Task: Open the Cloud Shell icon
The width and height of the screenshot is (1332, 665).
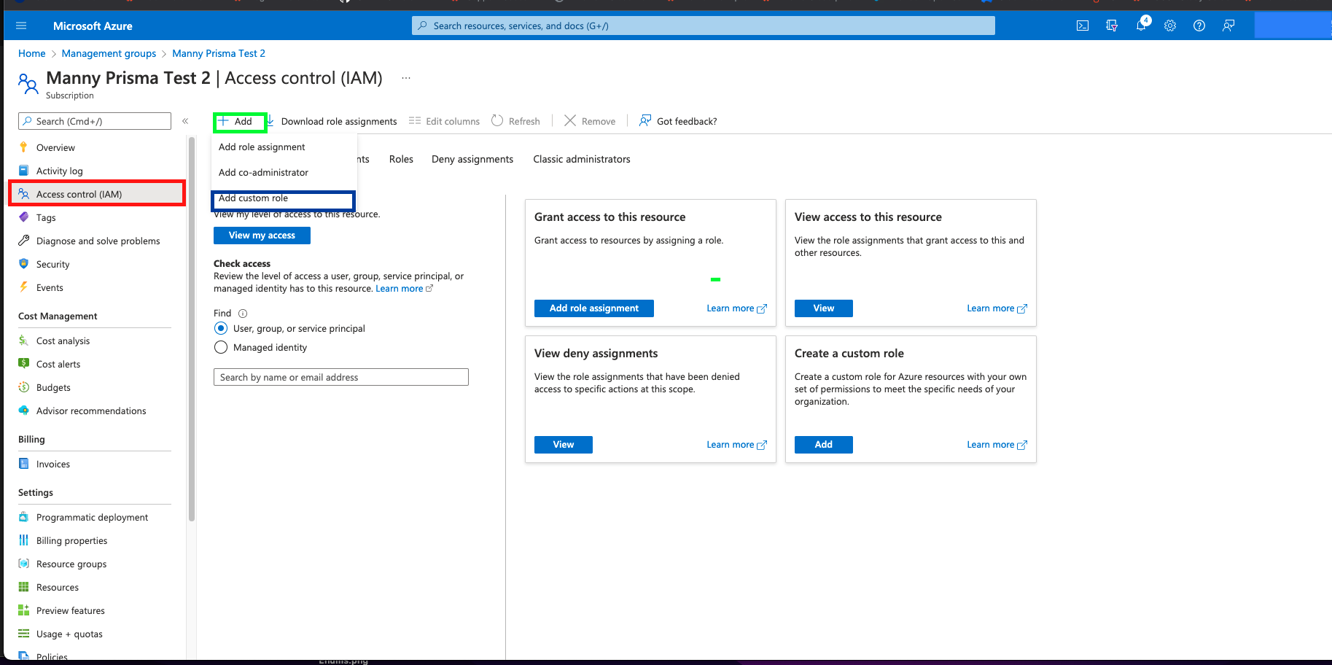Action: (x=1083, y=26)
